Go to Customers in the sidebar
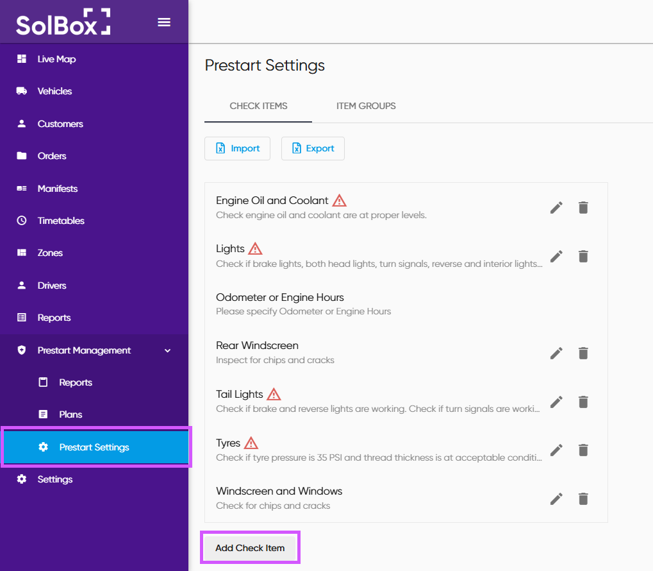The height and width of the screenshot is (571, 653). [60, 124]
